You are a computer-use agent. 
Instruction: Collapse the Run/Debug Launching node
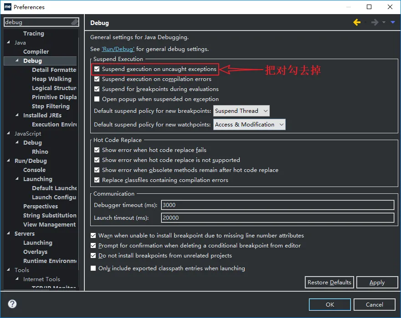[x=17, y=178]
